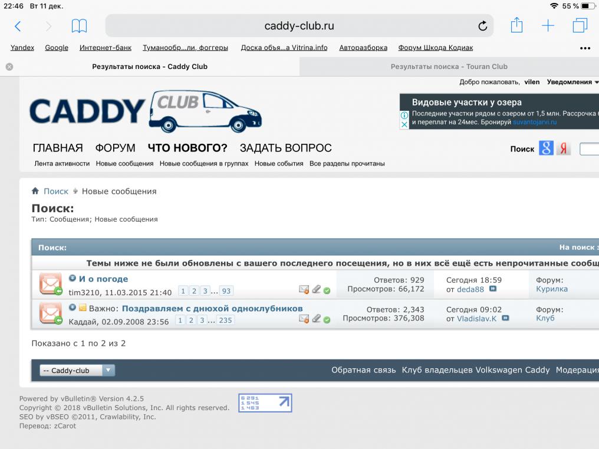599x449 pixels.
Task: Go to last post by deda88 arrow icon
Action: click(493, 289)
